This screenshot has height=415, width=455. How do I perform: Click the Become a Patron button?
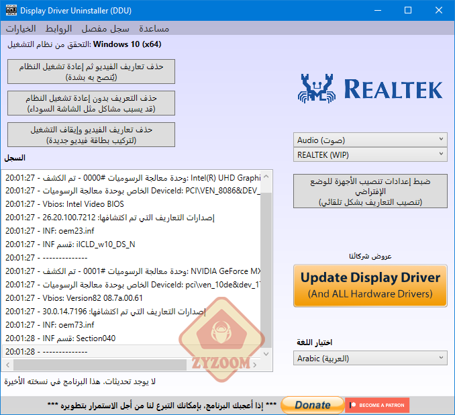(377, 405)
